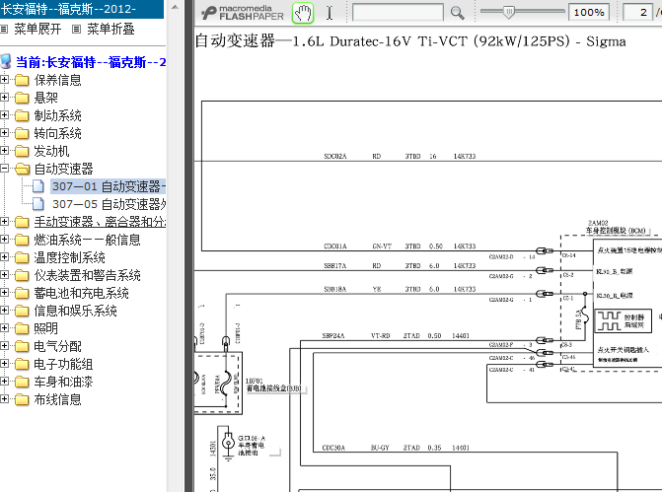662x492 pixels.
Task: Click the 车身控制模块 (BCM) label in diagram
Action: coord(616,231)
